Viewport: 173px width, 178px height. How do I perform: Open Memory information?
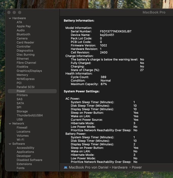point(22,75)
